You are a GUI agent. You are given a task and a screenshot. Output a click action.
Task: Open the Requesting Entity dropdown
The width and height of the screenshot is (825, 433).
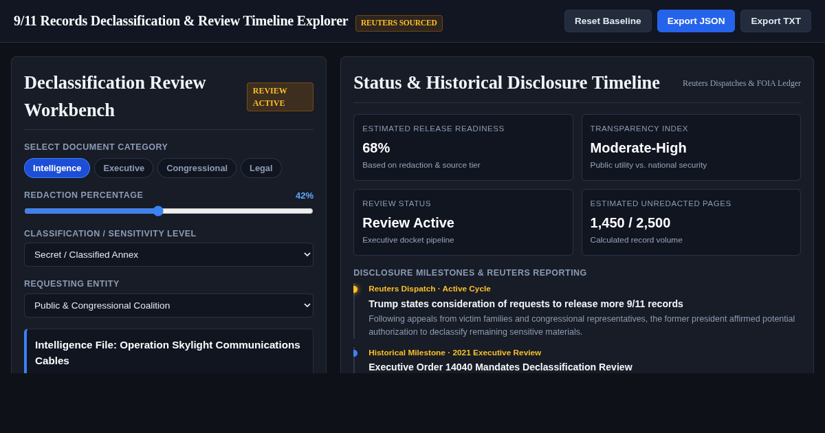pos(168,305)
